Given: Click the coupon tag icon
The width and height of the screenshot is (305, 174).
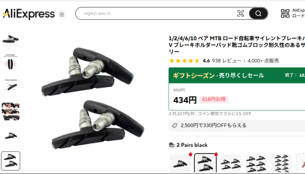Looking at the screenshot, I should (x=175, y=125).
